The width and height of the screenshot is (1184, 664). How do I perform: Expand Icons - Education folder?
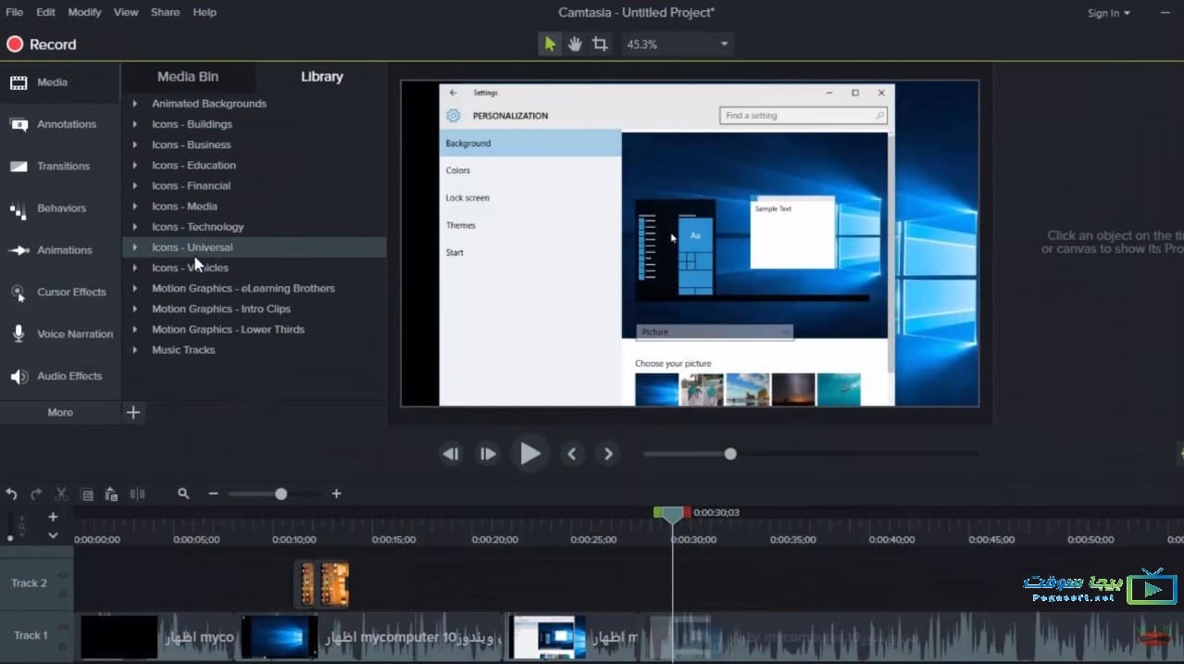point(135,165)
